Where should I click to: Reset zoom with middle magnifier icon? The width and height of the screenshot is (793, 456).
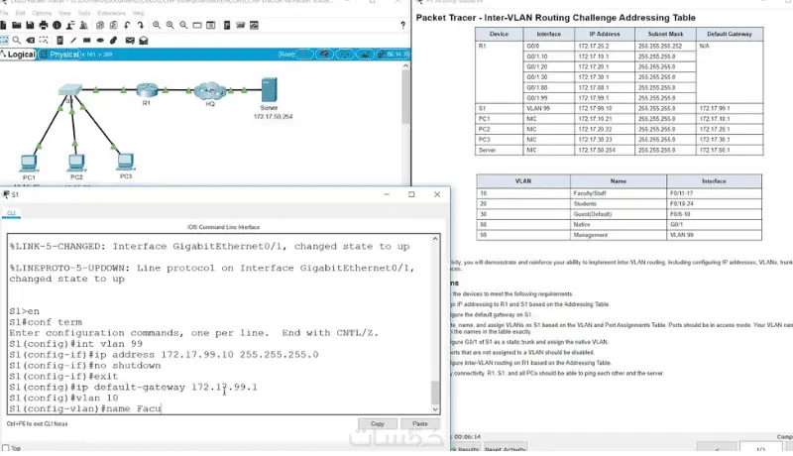click(170, 25)
